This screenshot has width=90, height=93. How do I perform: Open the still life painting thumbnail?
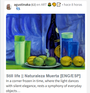coord(45,42)
